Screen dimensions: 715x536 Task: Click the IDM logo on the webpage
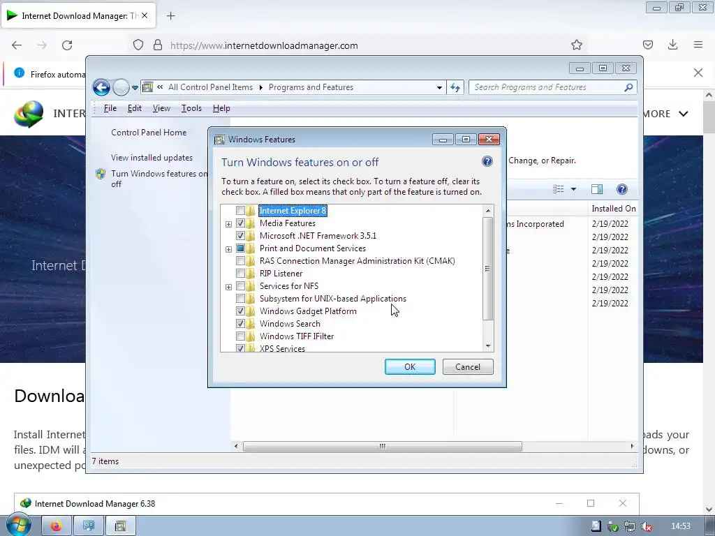tap(28, 114)
